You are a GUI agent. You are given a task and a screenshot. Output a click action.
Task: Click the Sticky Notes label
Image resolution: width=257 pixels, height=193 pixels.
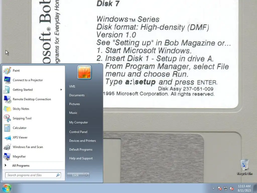coord(21,109)
